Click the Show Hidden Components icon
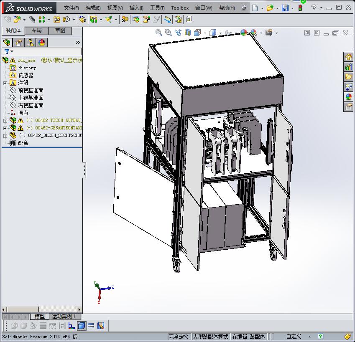The height and width of the screenshot is (342, 355). 82,20
